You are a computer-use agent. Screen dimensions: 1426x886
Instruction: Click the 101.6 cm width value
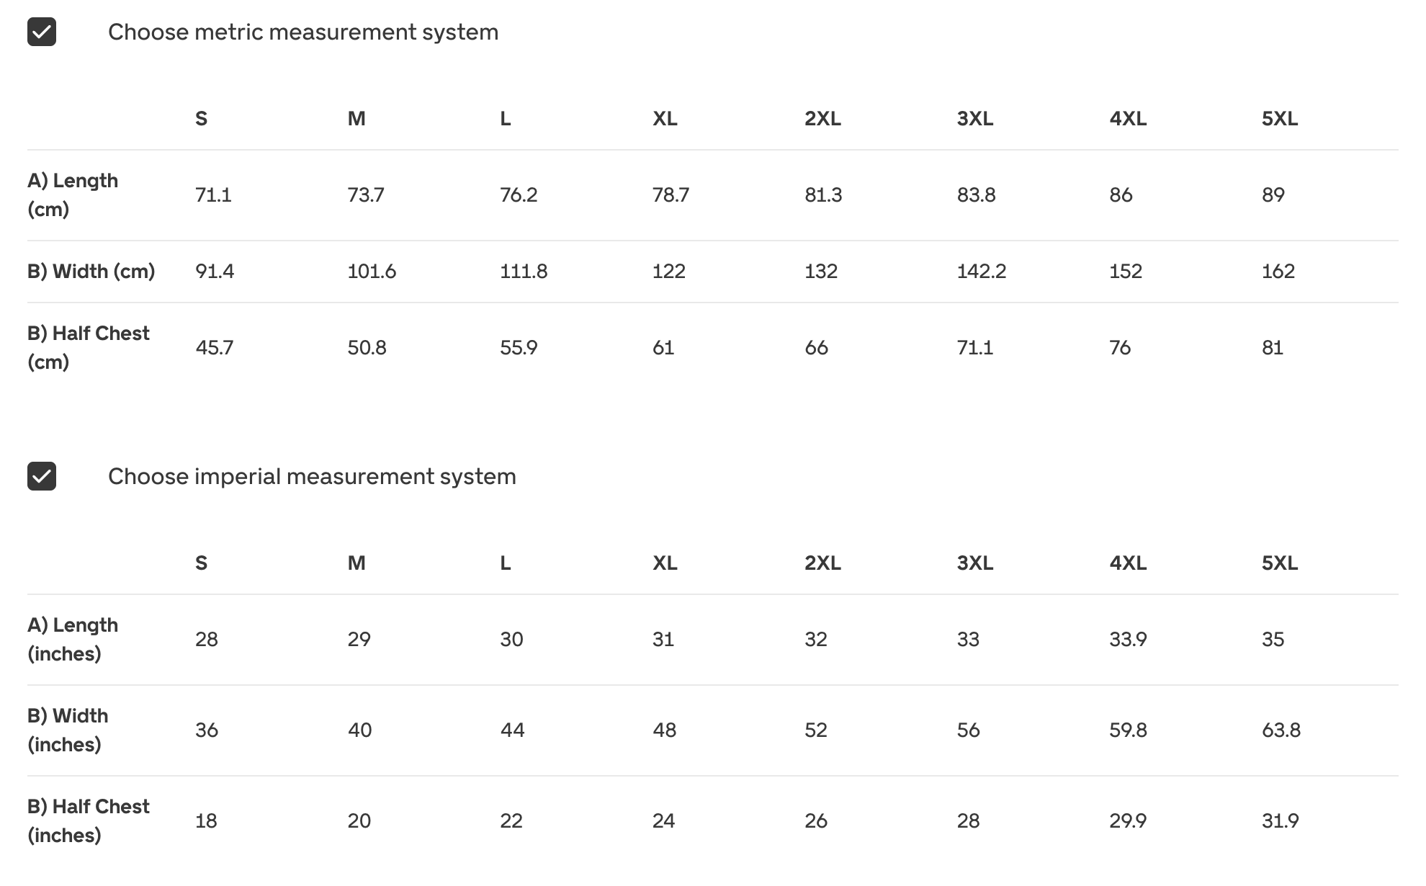click(x=372, y=271)
